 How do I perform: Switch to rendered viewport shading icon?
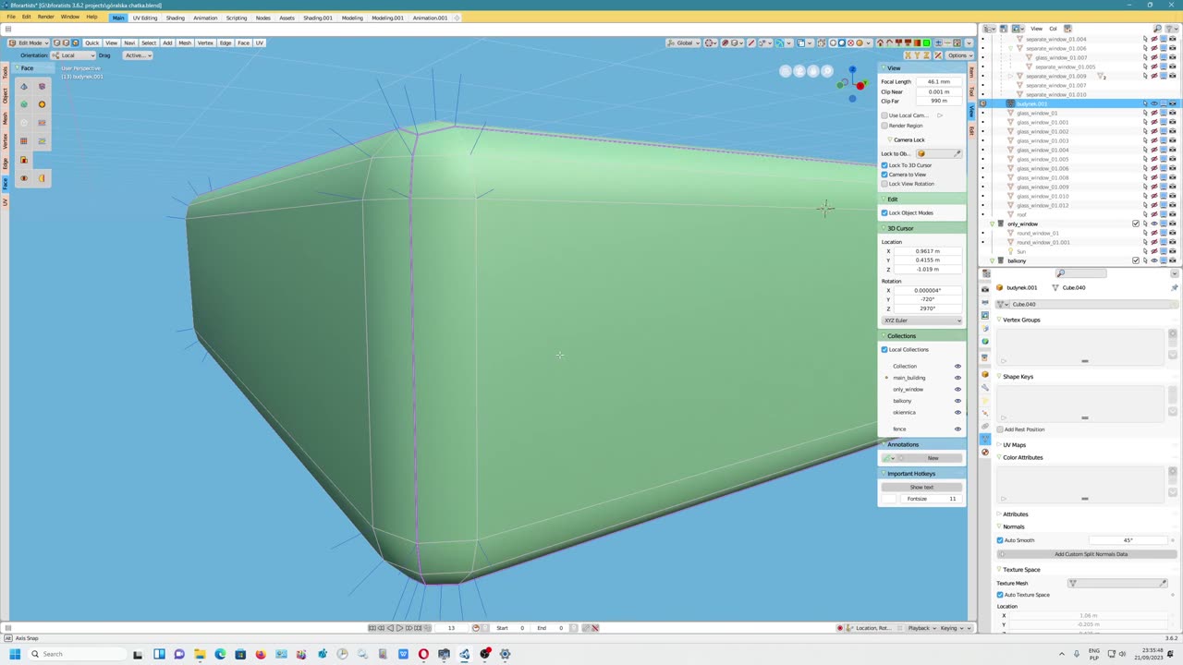pyautogui.click(x=860, y=42)
